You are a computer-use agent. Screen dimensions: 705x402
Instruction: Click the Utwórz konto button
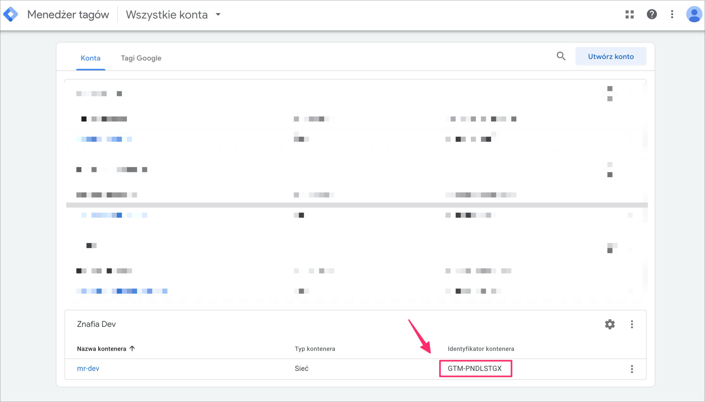click(x=611, y=56)
